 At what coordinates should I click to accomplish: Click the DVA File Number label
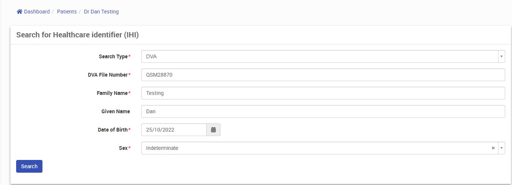point(107,75)
